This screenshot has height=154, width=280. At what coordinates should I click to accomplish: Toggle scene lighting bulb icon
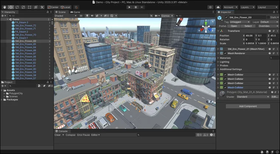(87, 16)
